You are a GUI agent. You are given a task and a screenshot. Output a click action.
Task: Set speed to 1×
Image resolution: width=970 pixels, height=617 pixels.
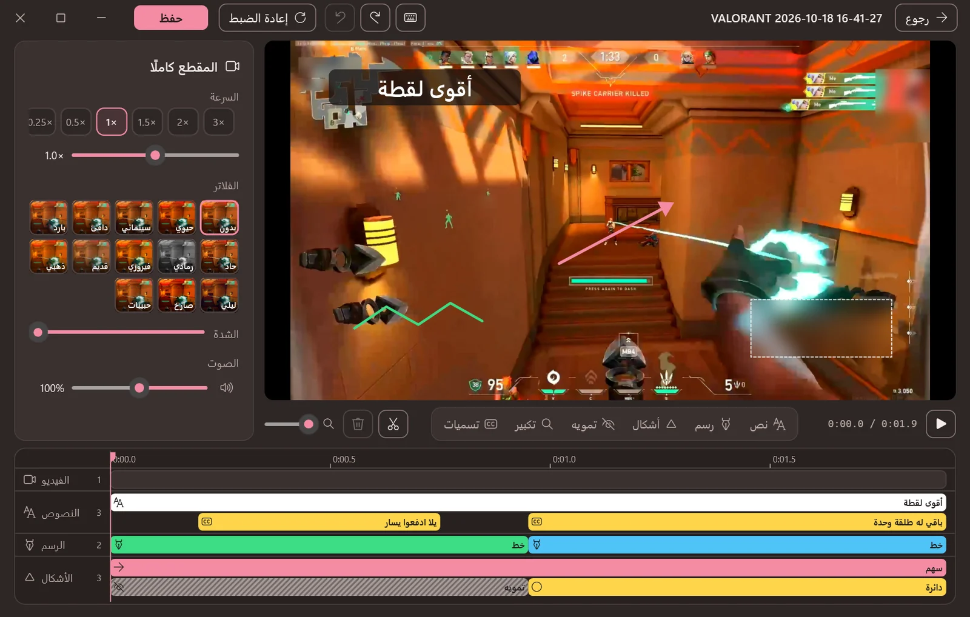point(112,122)
